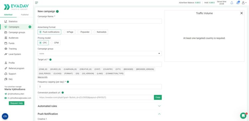This screenshot has height=121, width=249.
Task: Open the user account menu icon
Action: pyautogui.click(x=244, y=3)
